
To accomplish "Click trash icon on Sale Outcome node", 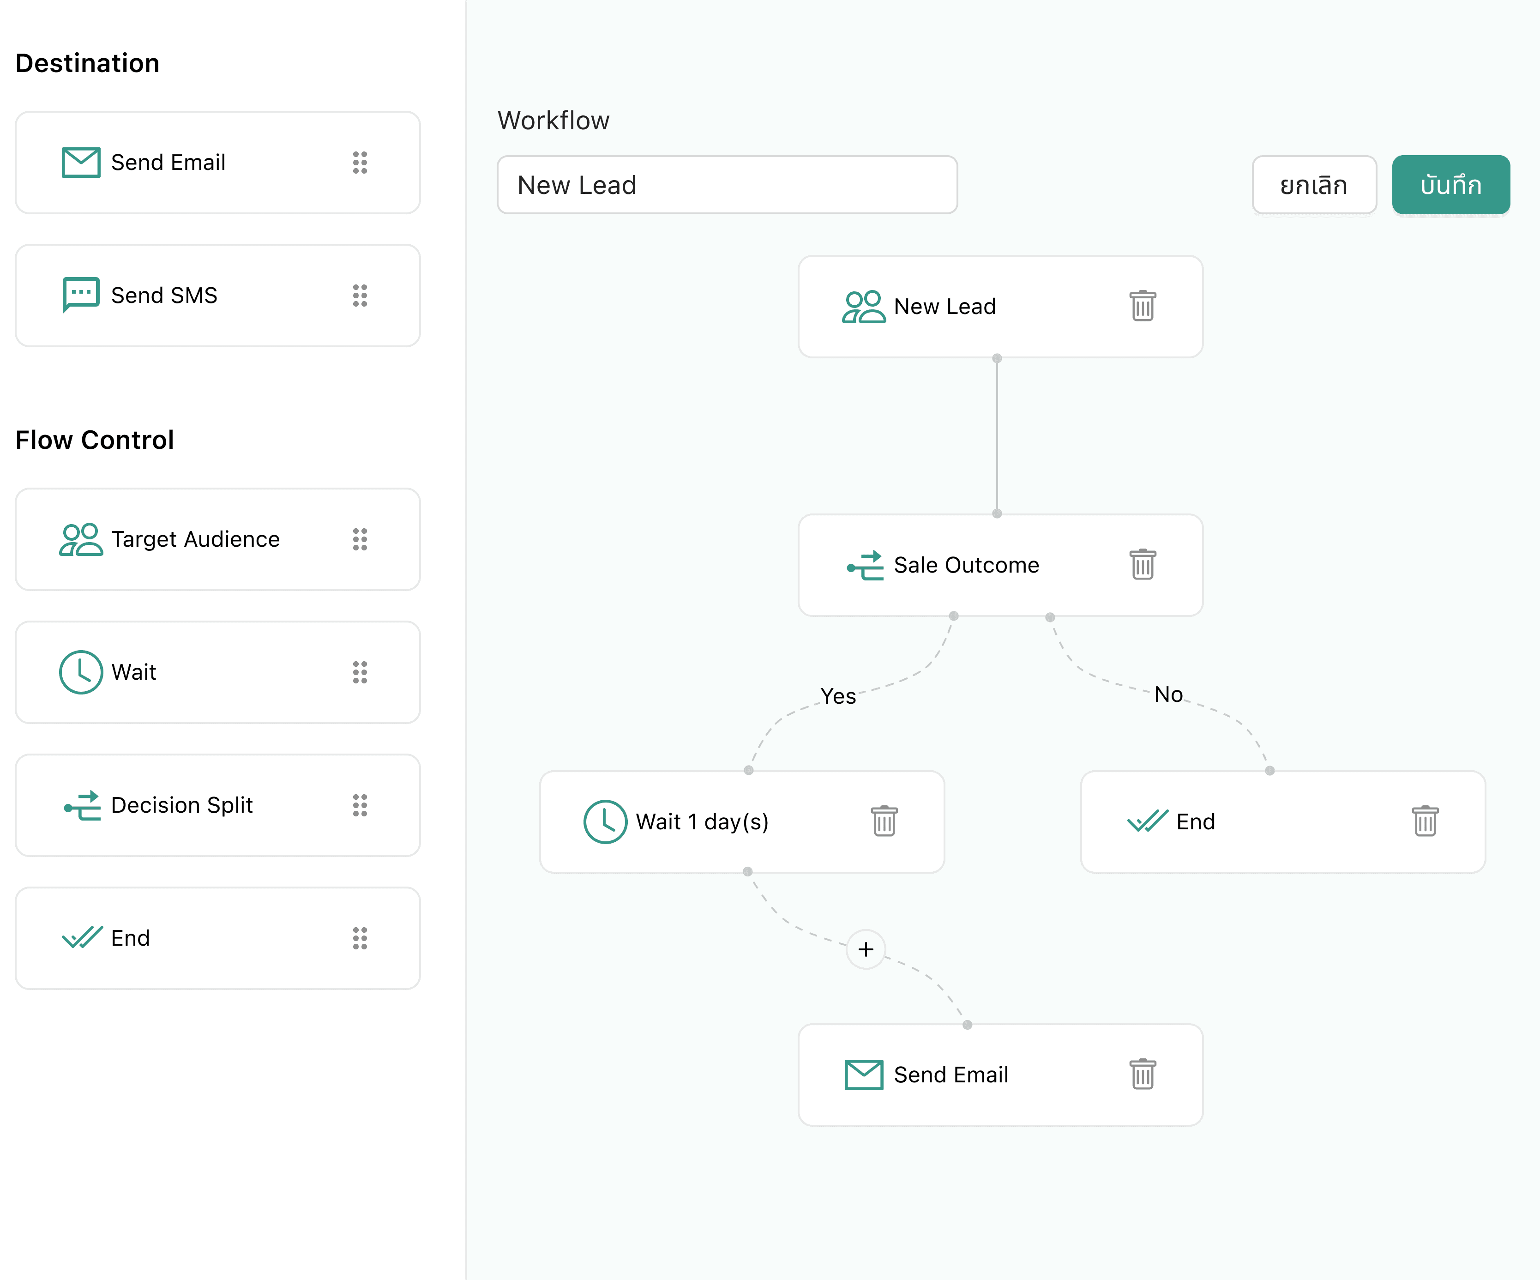I will (1142, 564).
